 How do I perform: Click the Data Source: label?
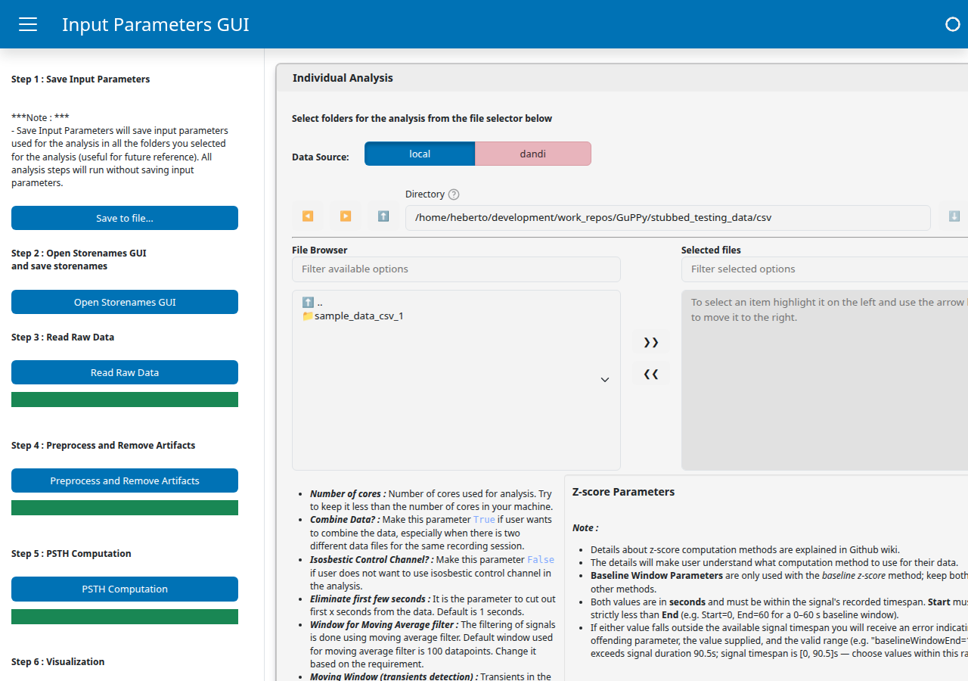321,157
